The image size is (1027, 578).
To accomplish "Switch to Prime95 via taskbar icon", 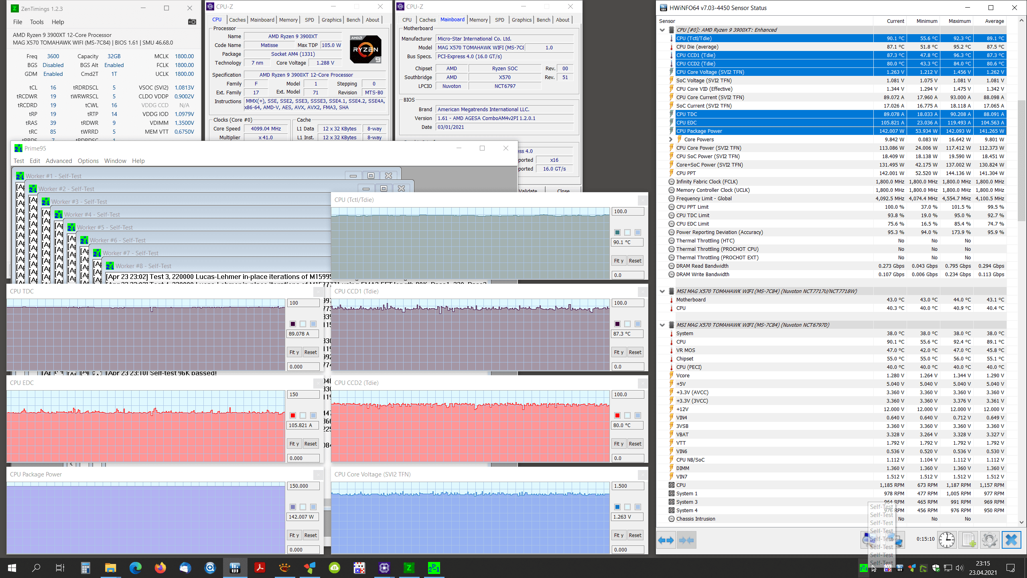I will coord(434,568).
